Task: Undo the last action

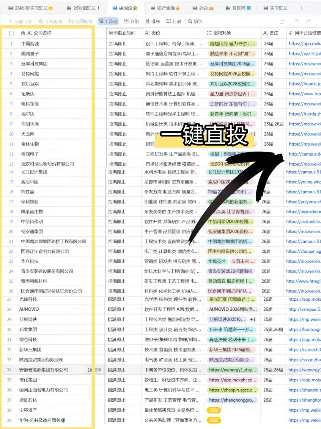Action: click(x=297, y=21)
